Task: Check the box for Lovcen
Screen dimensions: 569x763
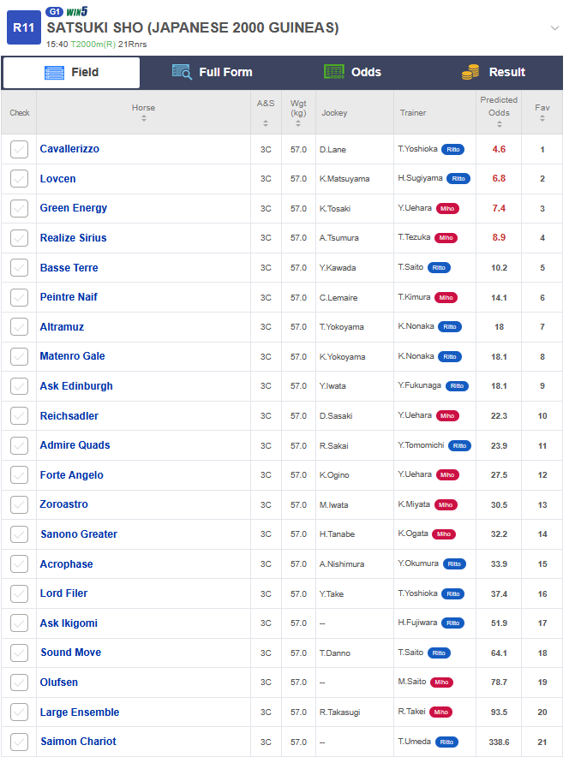Action: pos(19,179)
